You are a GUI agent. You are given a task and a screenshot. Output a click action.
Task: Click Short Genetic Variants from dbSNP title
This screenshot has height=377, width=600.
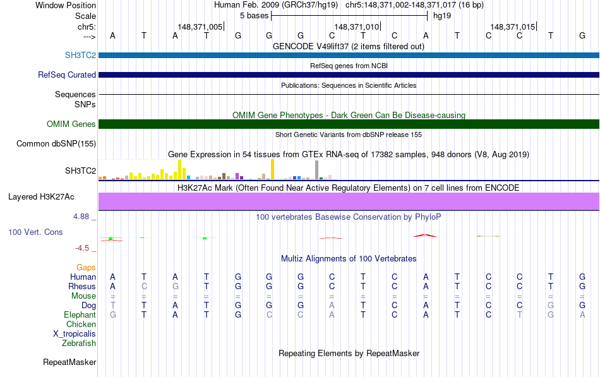(349, 135)
